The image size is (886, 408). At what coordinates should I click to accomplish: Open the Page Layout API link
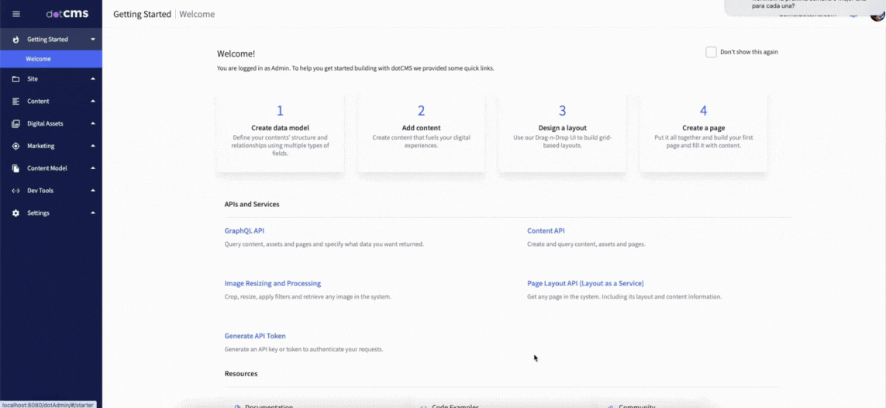tap(585, 284)
